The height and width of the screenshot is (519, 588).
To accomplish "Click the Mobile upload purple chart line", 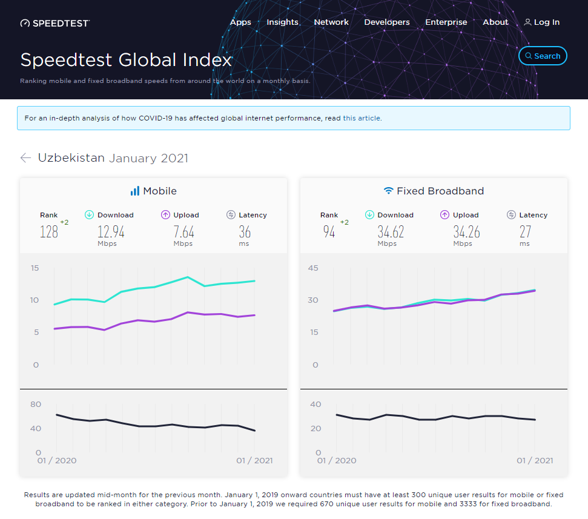I will click(154, 322).
